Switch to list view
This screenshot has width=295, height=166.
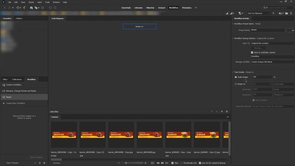(x=167, y=163)
